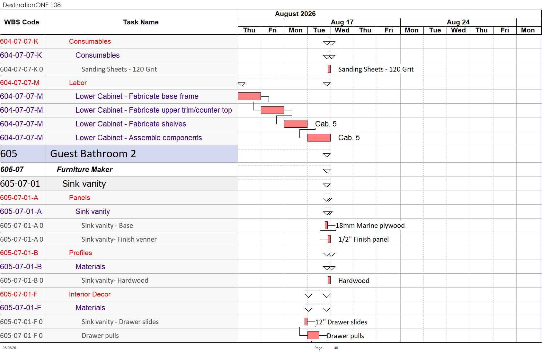Select the Furniture Maker group row

(x=119, y=169)
